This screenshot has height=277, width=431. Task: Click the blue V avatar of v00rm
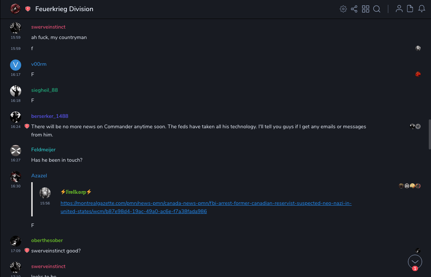[16, 65]
